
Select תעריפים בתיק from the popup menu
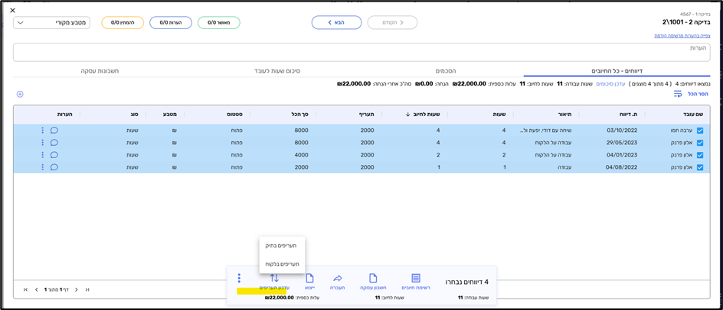point(282,246)
